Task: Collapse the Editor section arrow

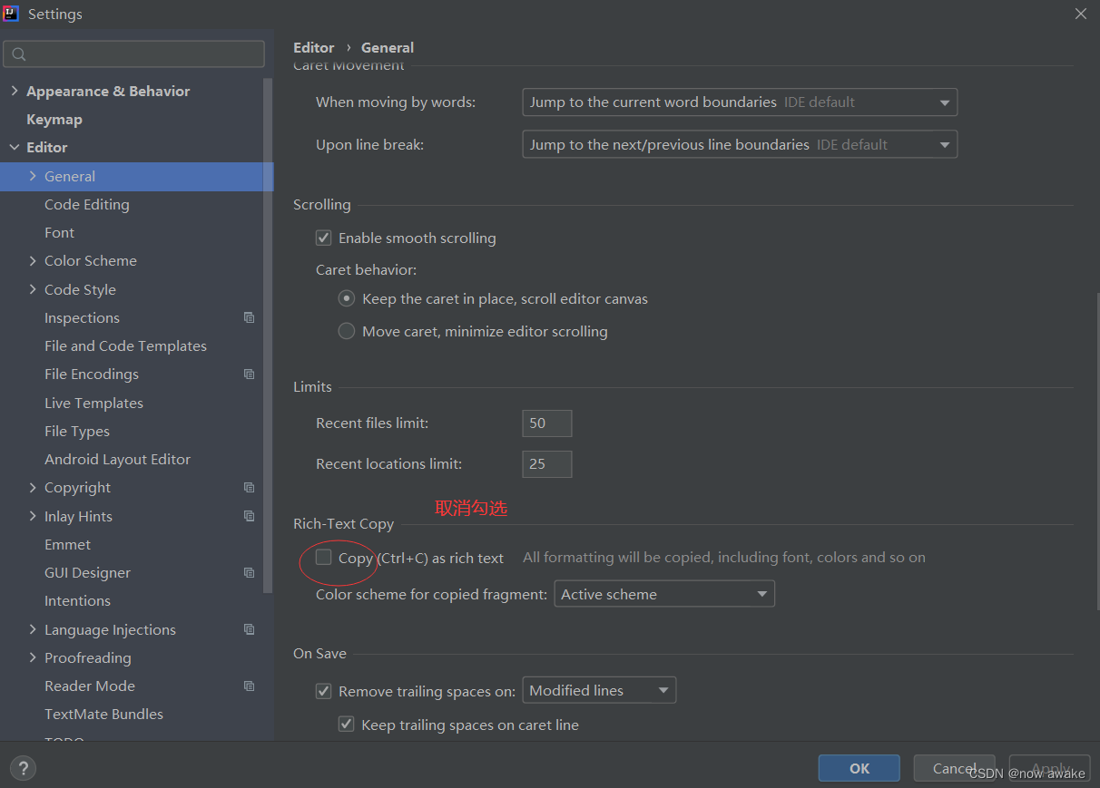Action: pyautogui.click(x=14, y=147)
